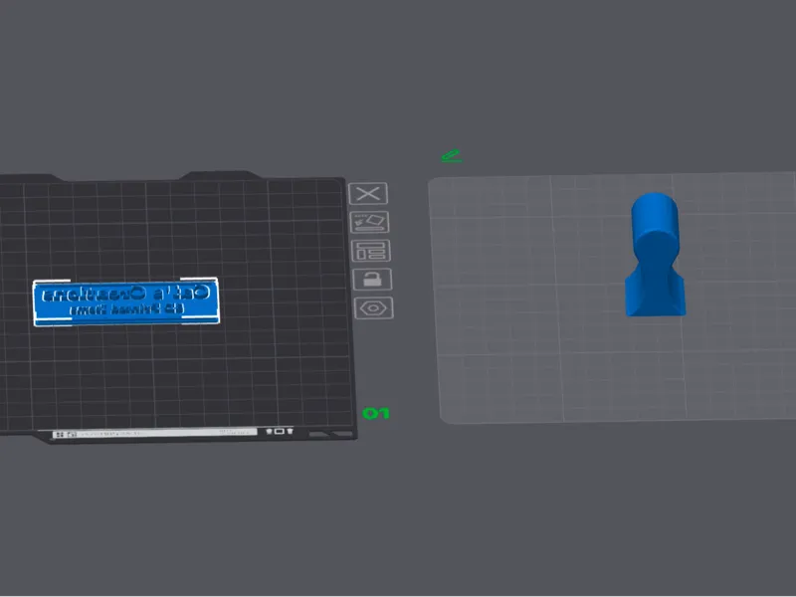Screen dimensions: 796x597
Task: Click the green 01 plate number label
Action: coord(376,414)
